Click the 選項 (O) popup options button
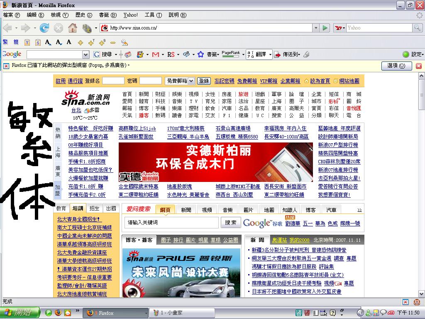The height and width of the screenshot is (319, 425). pos(396,66)
